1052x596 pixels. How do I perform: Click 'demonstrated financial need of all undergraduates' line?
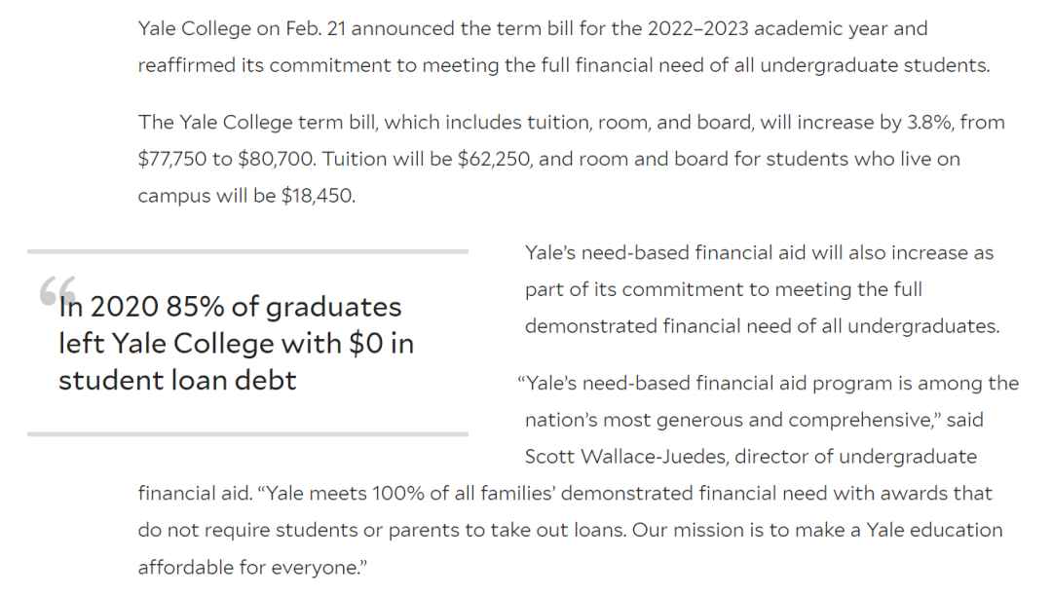pos(762,326)
